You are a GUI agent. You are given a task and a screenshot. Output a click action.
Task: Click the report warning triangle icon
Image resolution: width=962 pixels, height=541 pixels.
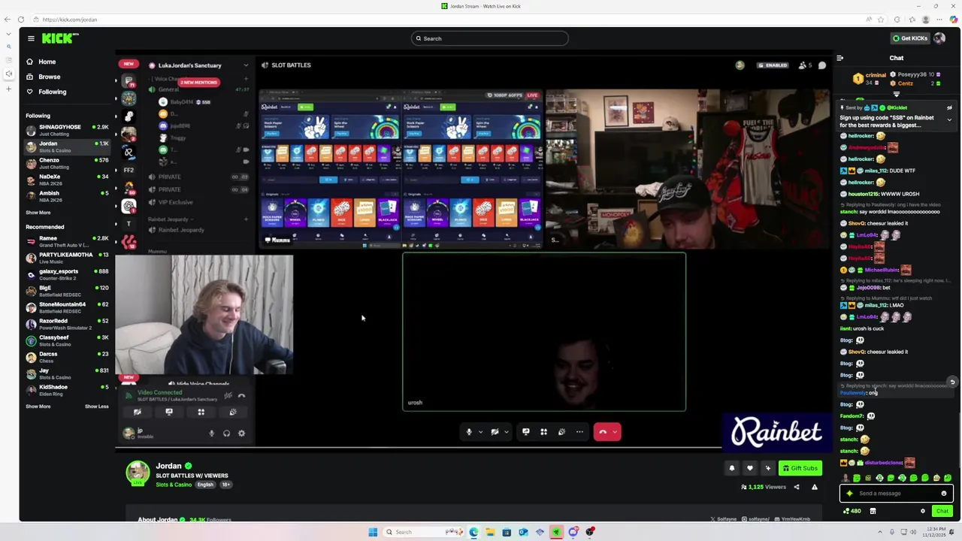coord(814,487)
